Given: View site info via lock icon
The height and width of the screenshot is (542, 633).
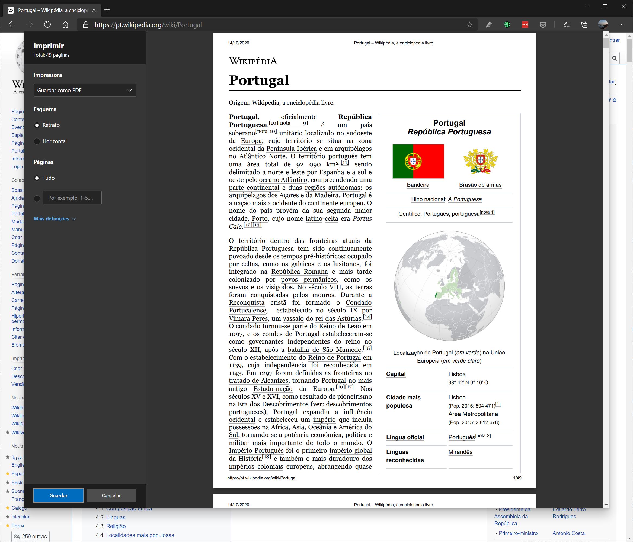Looking at the screenshot, I should [x=86, y=25].
